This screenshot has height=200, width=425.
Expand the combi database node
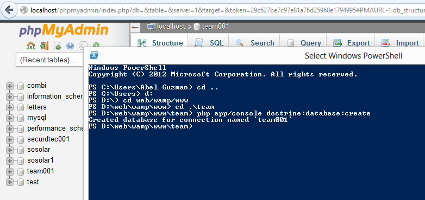click(x=10, y=86)
